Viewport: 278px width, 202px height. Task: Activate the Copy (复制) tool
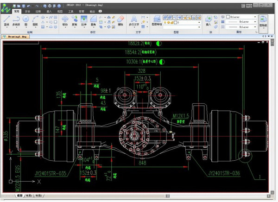pos(74,20)
